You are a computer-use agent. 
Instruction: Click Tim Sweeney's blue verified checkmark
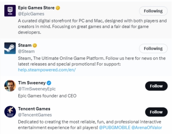48,83
